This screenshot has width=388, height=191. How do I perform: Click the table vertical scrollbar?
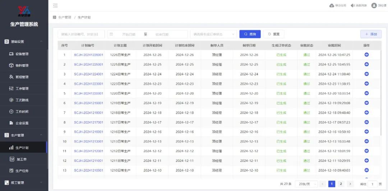click(x=380, y=92)
